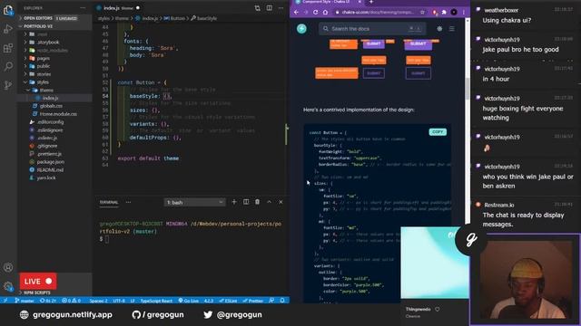Click the master branch in status bar

click(x=25, y=301)
